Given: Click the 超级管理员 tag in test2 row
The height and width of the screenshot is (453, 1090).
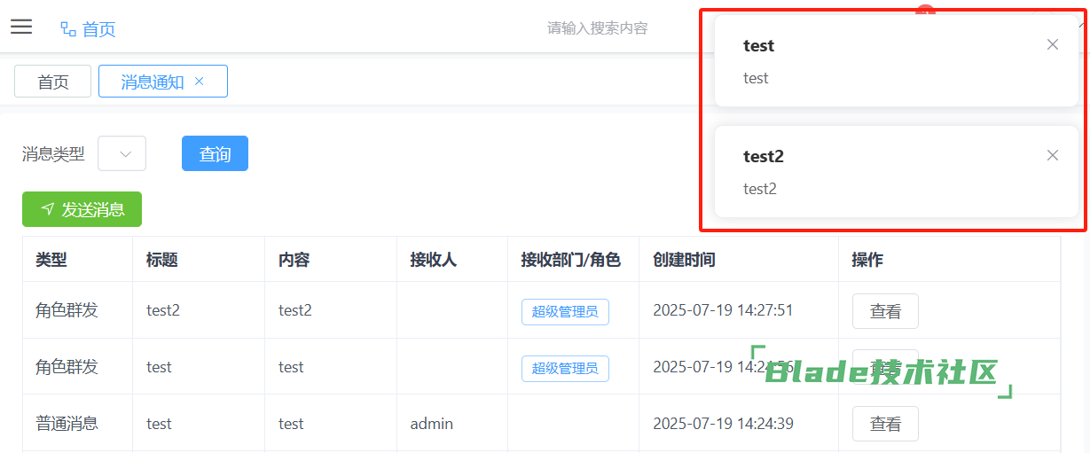Looking at the screenshot, I should point(565,311).
